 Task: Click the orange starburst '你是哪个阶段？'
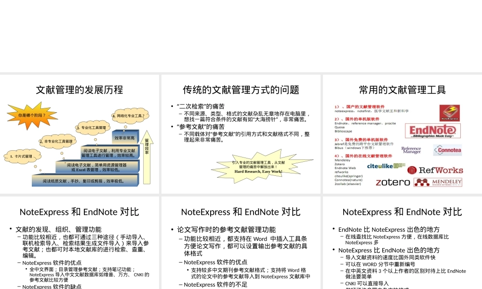pos(32,116)
